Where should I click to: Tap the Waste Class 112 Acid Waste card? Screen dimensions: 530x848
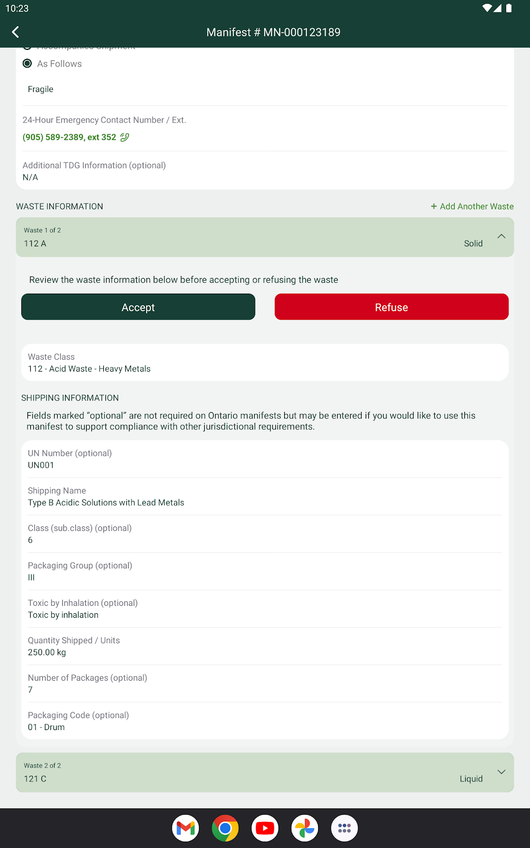click(264, 363)
